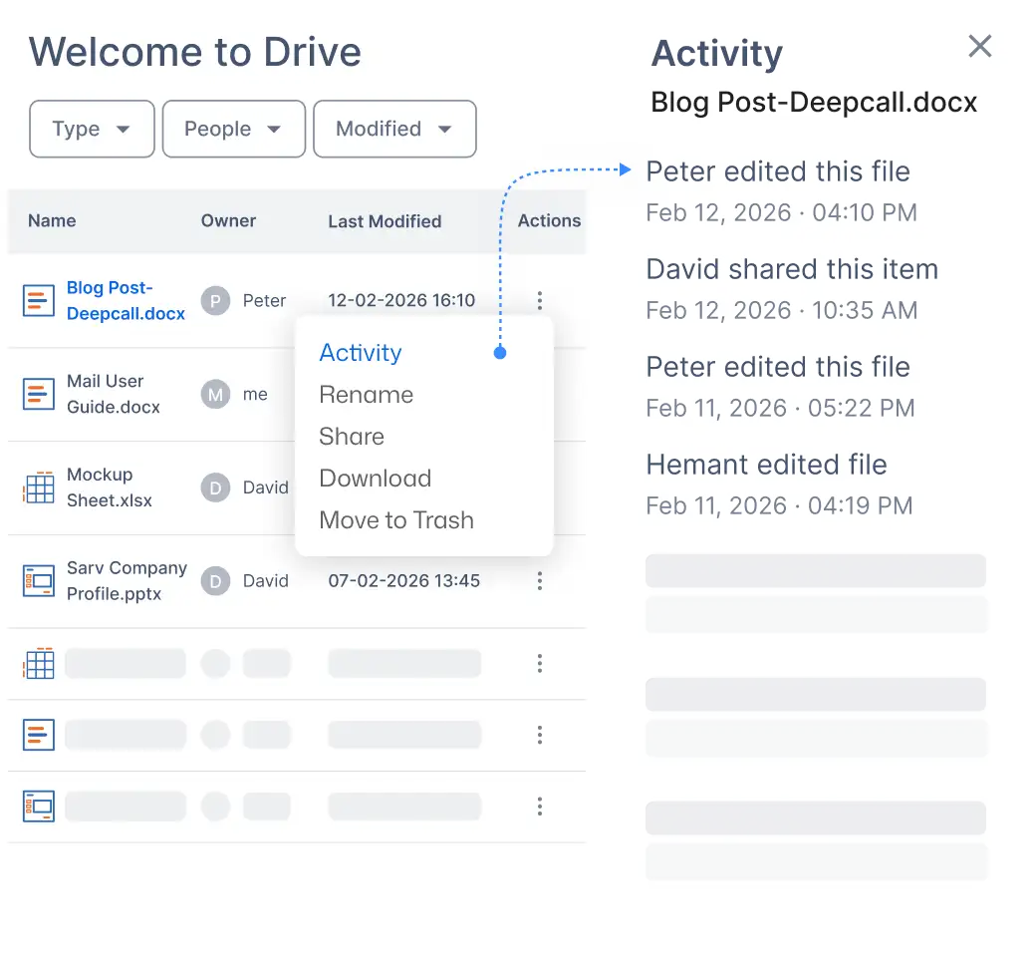Viewport: 1036px width, 973px height.
Task: Expand the Type filter dropdown
Action: point(92,129)
